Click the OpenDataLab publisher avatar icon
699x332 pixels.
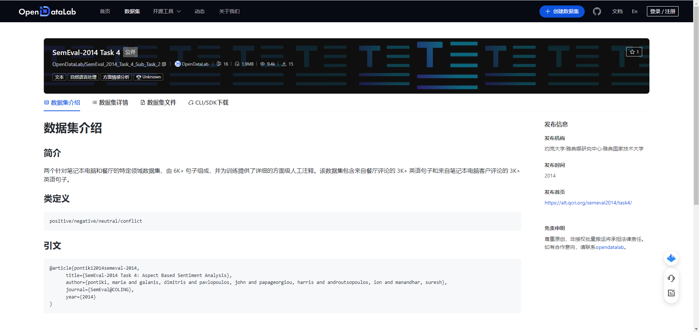point(178,64)
